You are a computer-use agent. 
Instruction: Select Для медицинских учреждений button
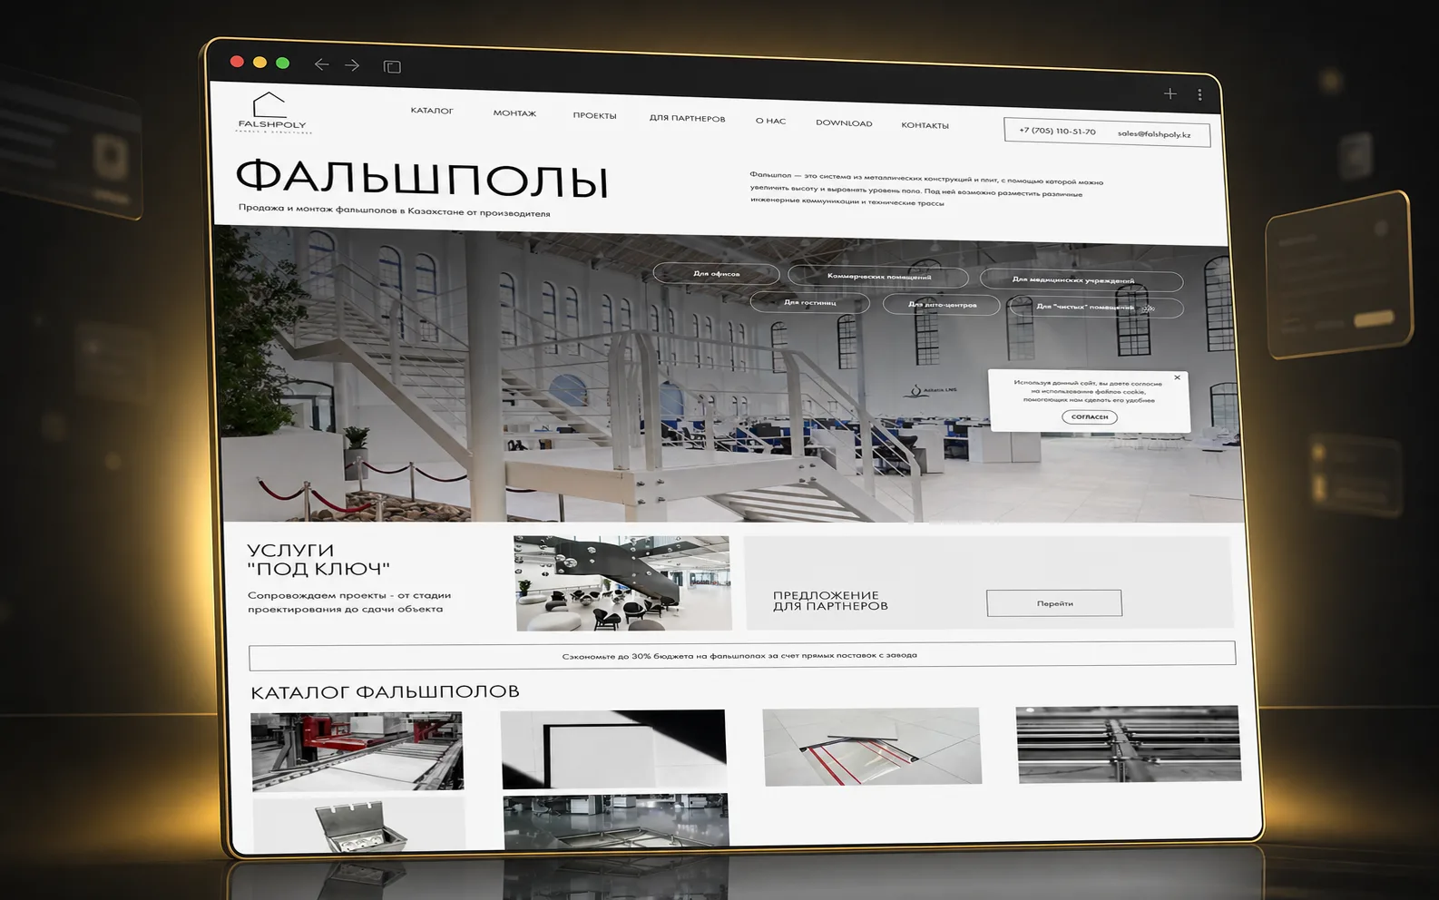[x=1081, y=280]
